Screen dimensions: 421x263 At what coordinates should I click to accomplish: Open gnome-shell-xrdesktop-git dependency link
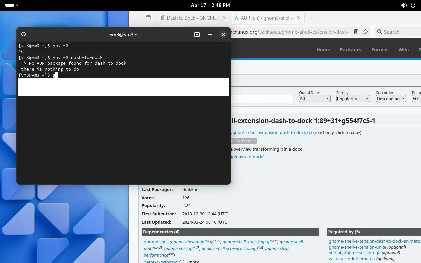[247, 242]
